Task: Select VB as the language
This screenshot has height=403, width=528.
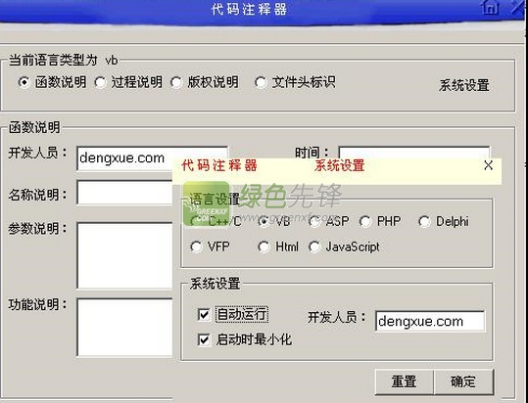Action: (264, 221)
